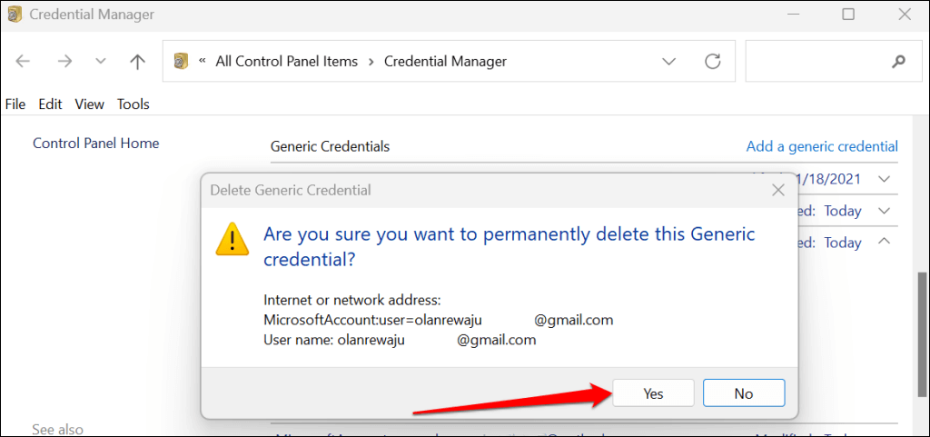
Task: Click the Back navigation arrow
Action: coord(24,62)
